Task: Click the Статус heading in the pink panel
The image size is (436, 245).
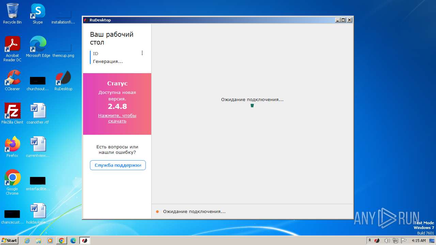Action: click(117, 83)
